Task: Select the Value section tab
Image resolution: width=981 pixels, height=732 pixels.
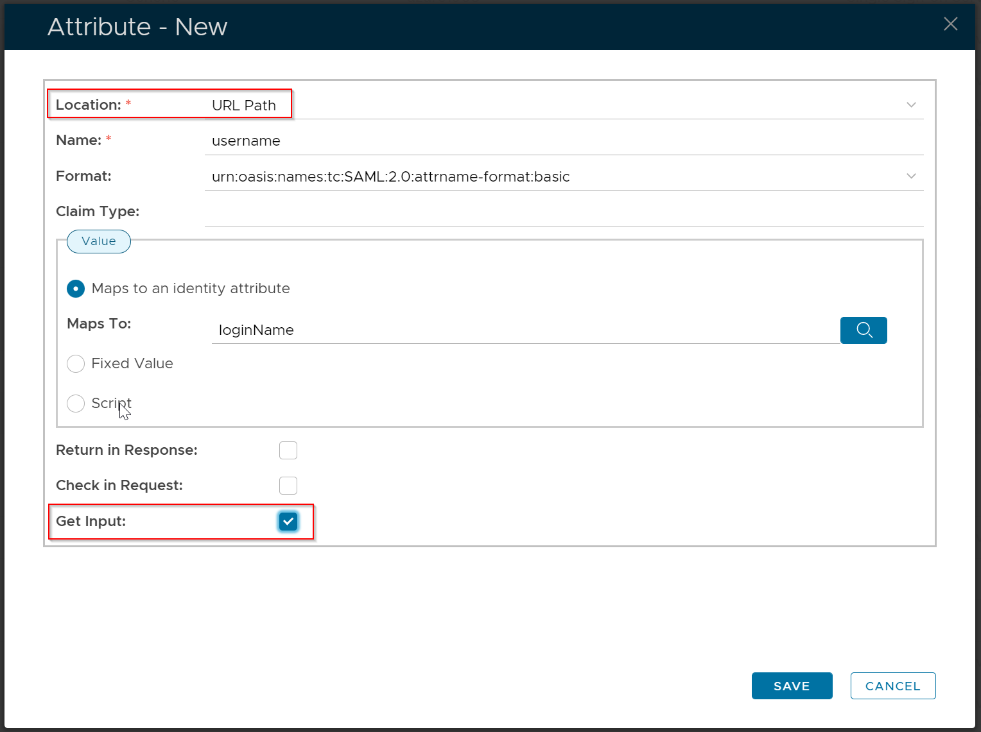Action: (x=99, y=241)
